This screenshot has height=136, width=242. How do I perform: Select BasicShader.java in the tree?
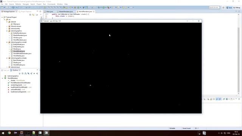point(19,60)
